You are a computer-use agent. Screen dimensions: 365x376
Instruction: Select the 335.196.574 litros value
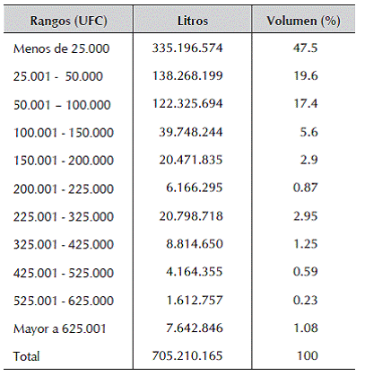point(187,48)
